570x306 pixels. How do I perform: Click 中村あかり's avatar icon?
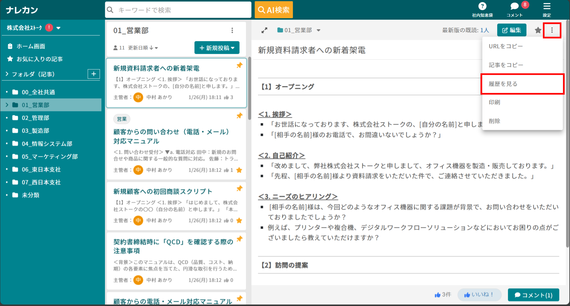tap(138, 97)
